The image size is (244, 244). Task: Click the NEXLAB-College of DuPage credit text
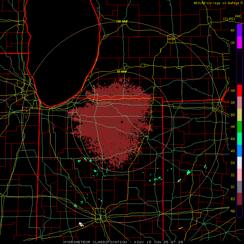coord(217,3)
